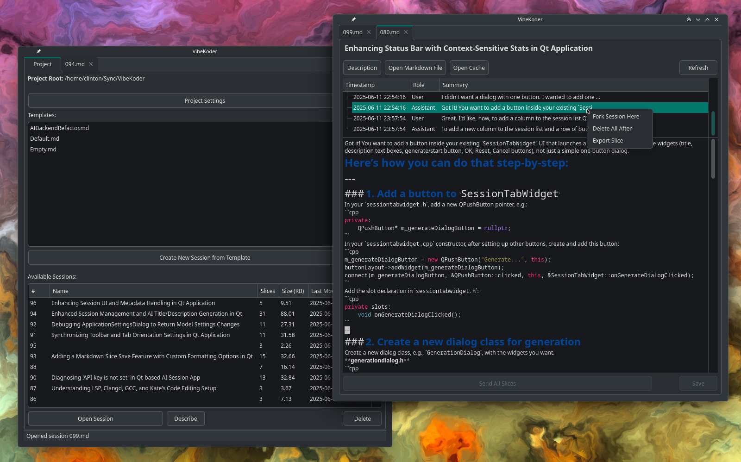Click the untitled session row numbered 95
Screen dimensions: 741x462
[x=181, y=346]
